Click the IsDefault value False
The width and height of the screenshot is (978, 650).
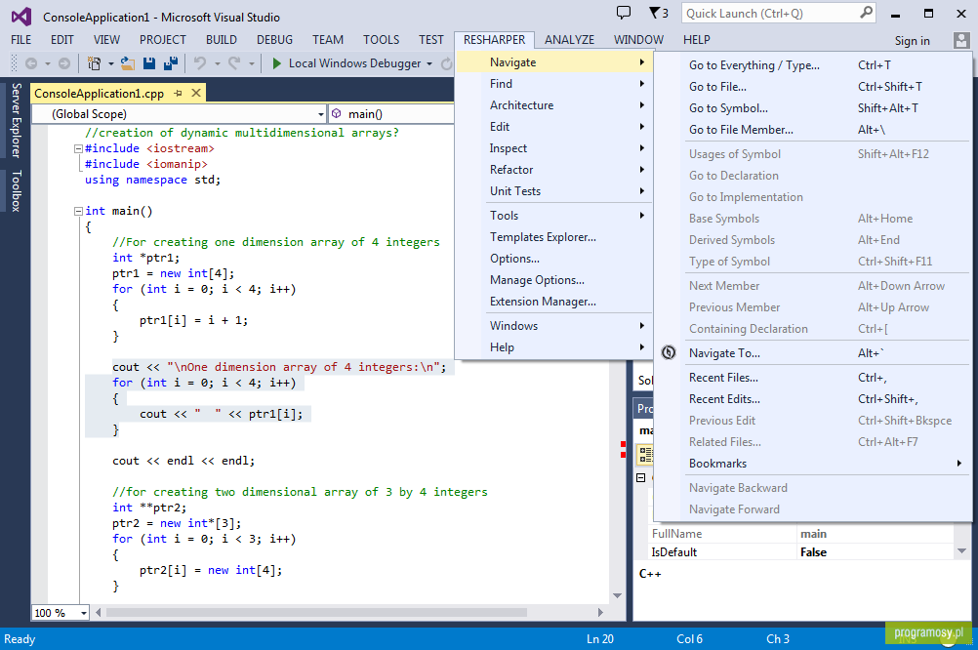[x=813, y=552]
